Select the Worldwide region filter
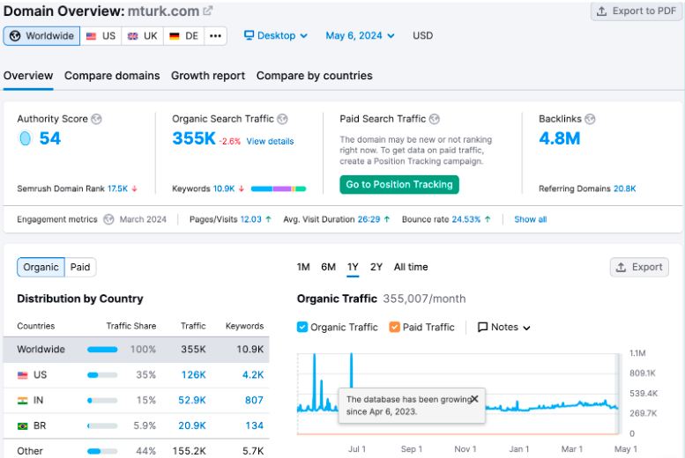The height and width of the screenshot is (458, 685). 41,36
